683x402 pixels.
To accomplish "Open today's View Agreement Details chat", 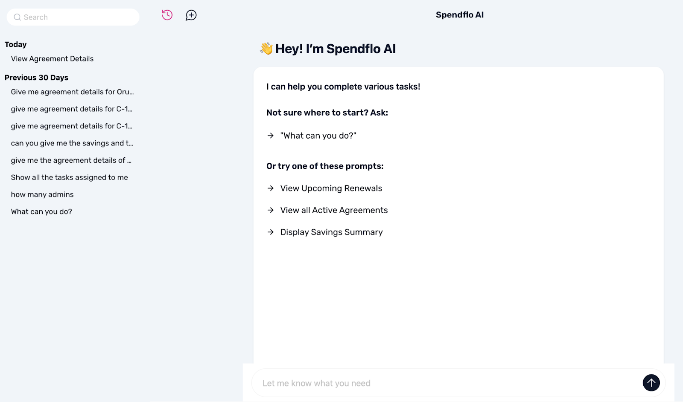I will pos(52,59).
